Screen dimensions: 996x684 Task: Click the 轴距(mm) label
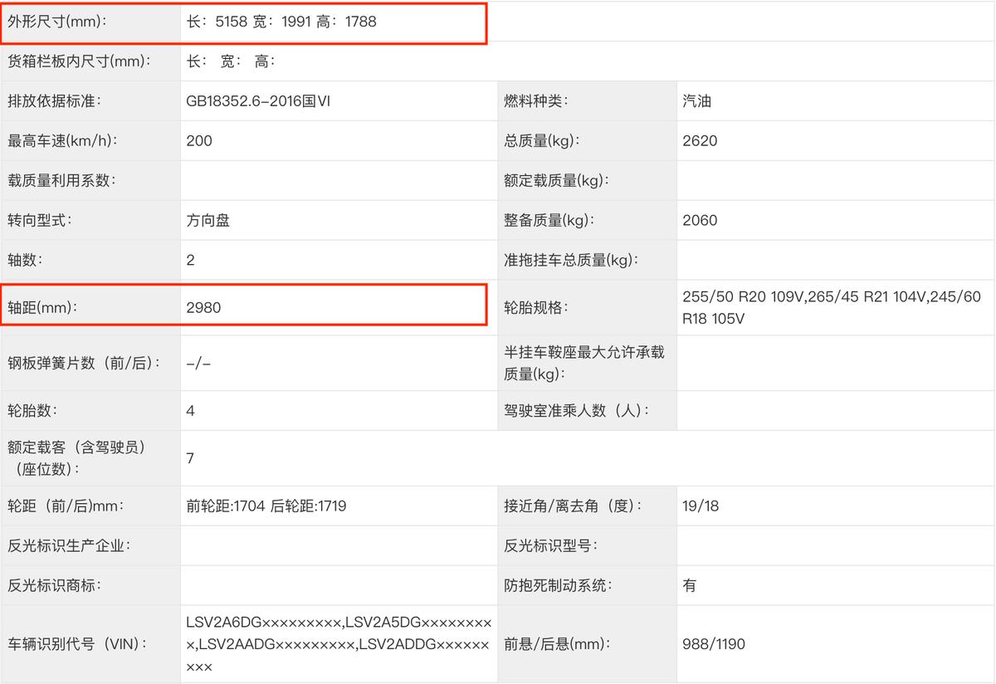click(41, 308)
